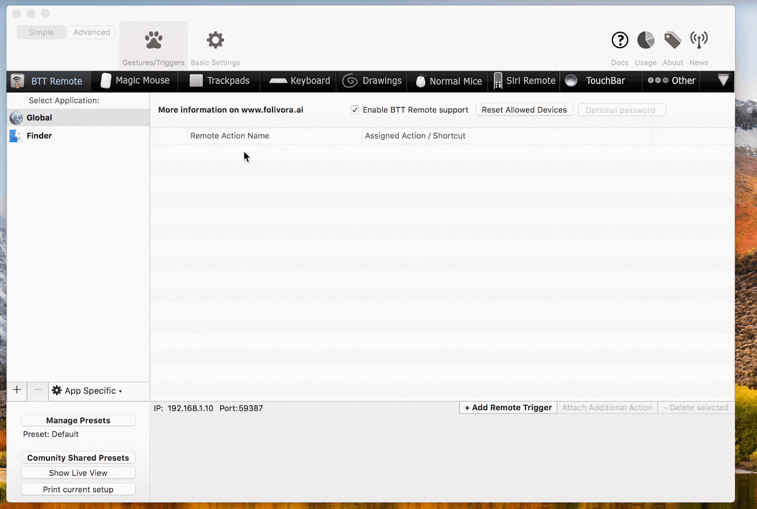Screen dimensions: 757x509
Task: Switch to the Magic Mouse tab
Action: (135, 81)
